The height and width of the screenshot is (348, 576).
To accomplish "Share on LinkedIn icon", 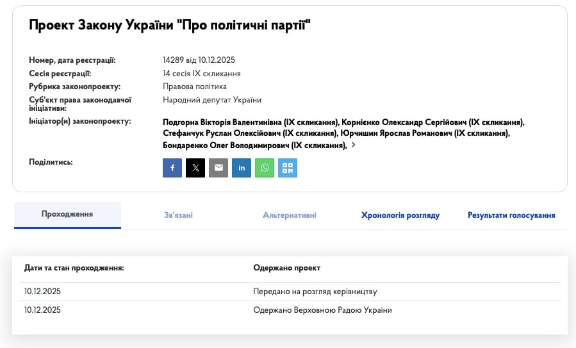I will click(242, 168).
